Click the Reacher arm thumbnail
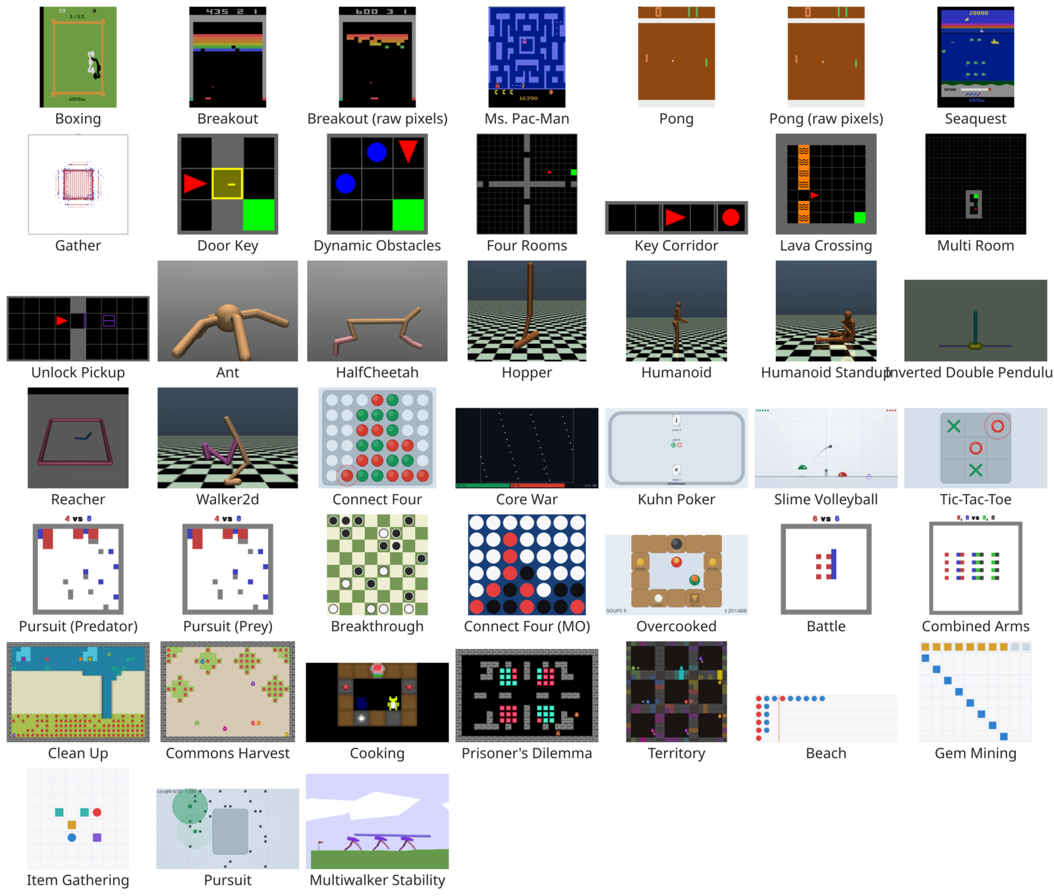Image resolution: width=1054 pixels, height=896 pixels. pos(78,438)
